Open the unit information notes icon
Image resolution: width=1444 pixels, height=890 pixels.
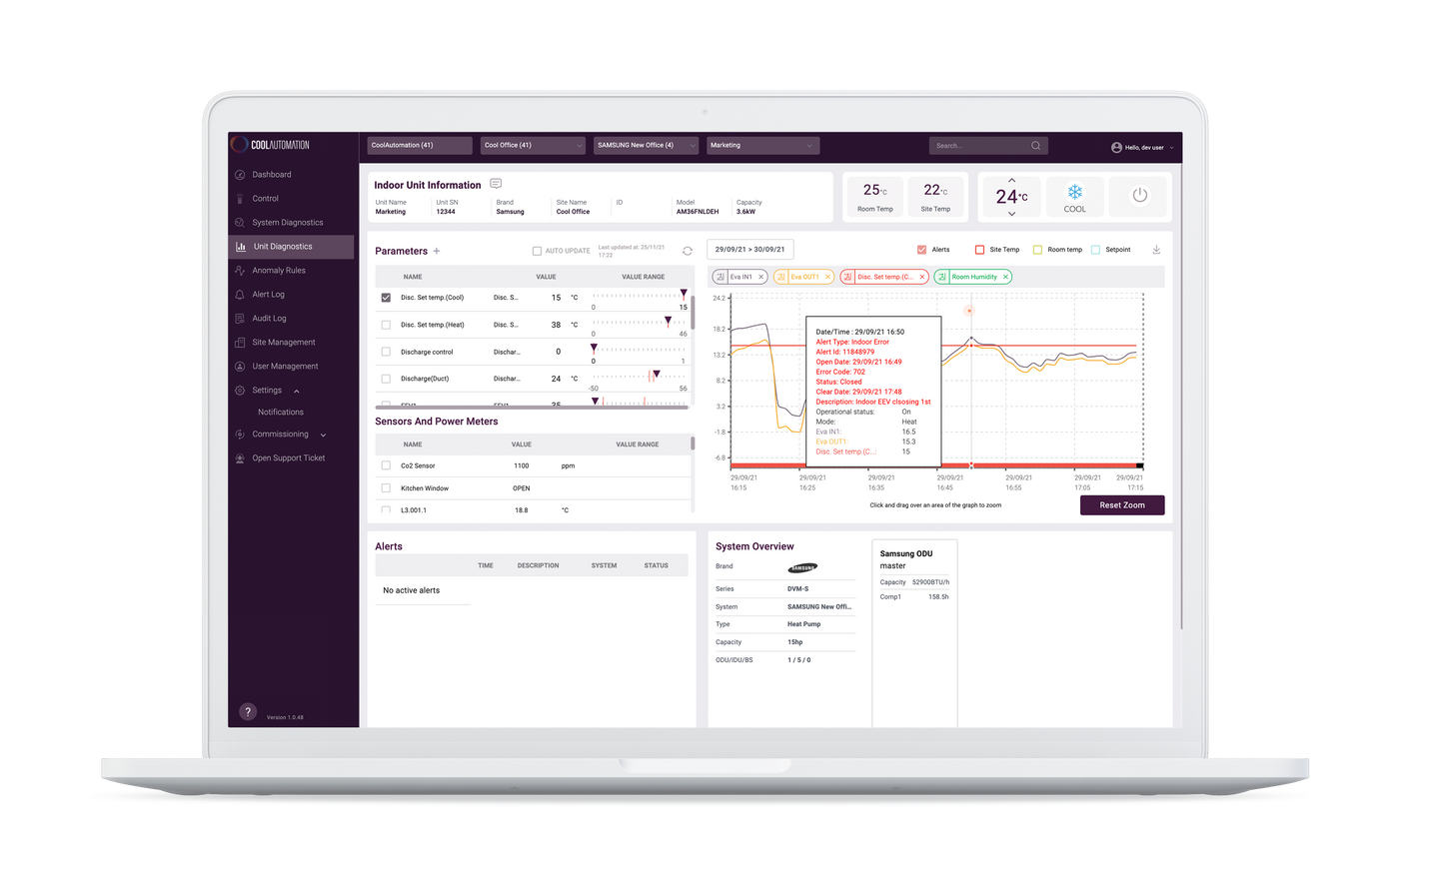(496, 184)
